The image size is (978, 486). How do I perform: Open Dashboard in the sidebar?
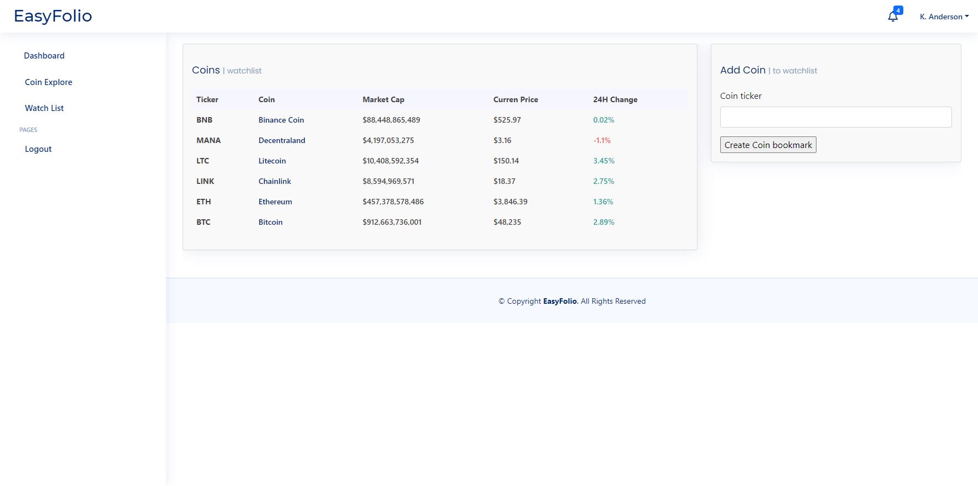(44, 56)
